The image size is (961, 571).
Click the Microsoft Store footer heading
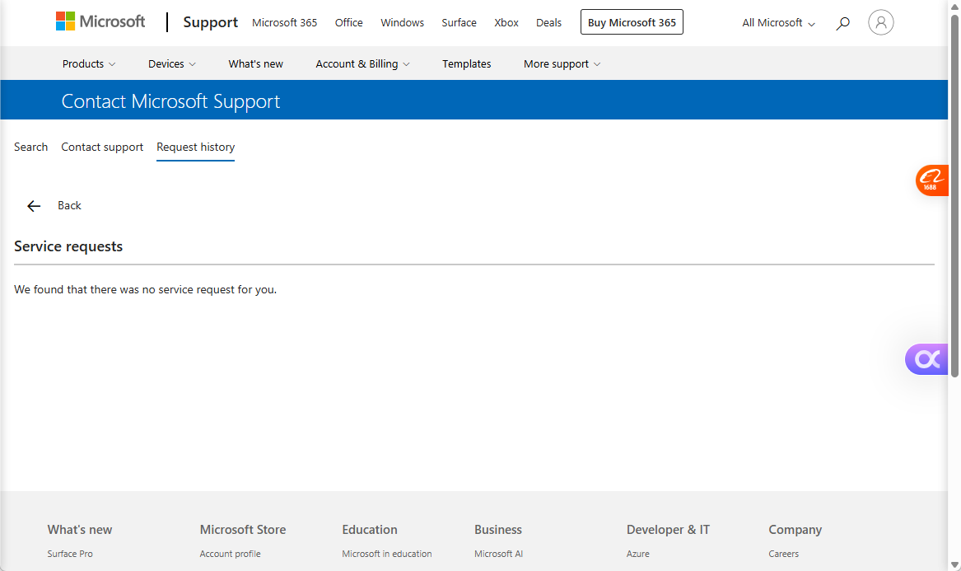243,530
